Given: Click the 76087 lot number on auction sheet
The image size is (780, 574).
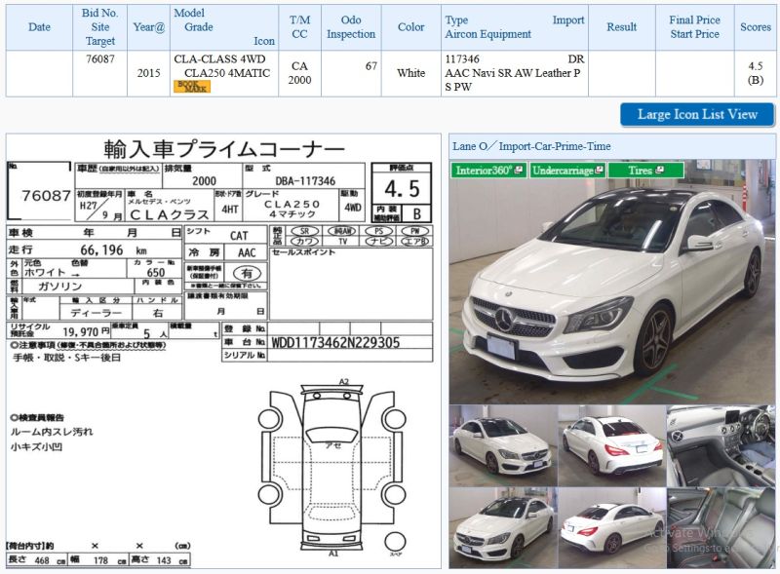Looking at the screenshot, I should 46,196.
